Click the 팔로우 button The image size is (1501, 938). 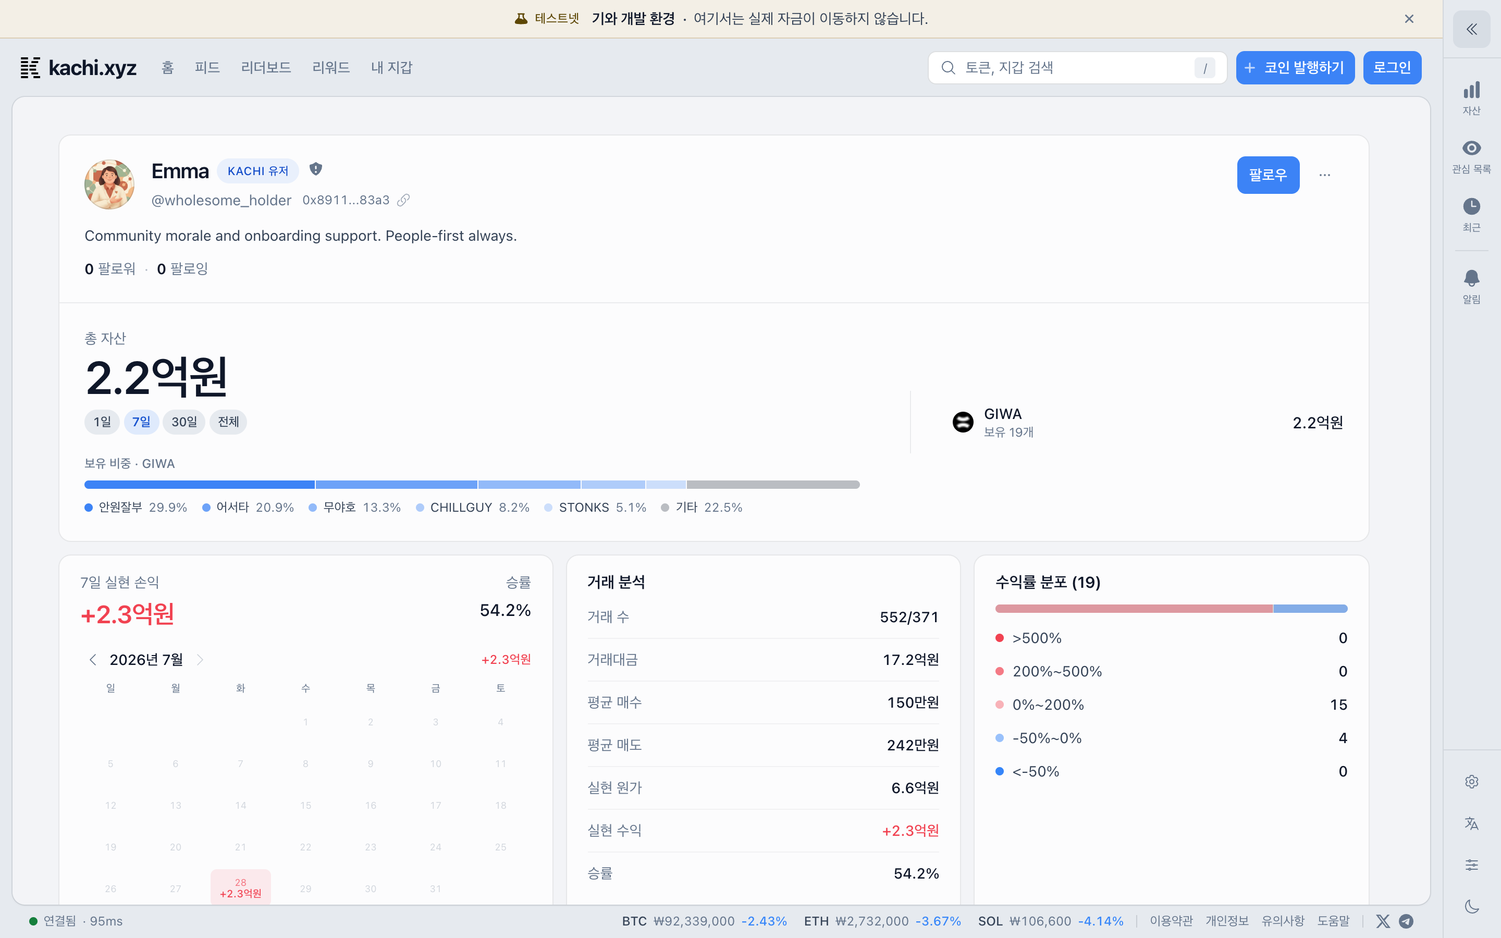[x=1268, y=175]
